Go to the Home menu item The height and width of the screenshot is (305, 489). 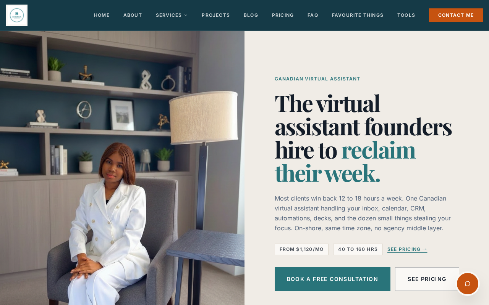click(102, 15)
